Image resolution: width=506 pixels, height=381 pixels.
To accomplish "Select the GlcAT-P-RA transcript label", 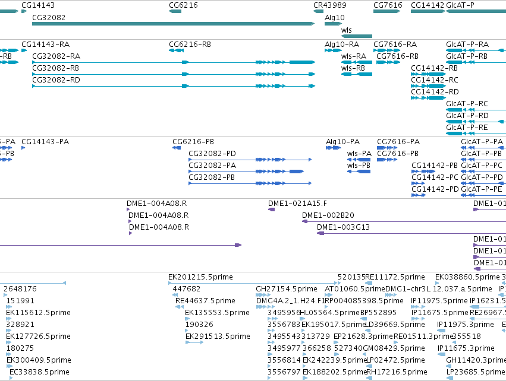I will 467,45.
